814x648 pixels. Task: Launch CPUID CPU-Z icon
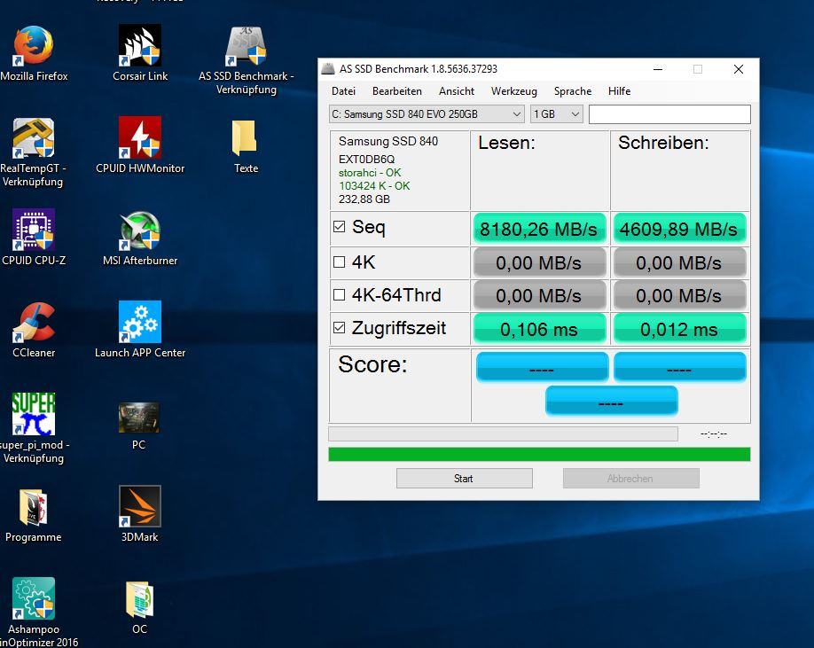point(34,230)
